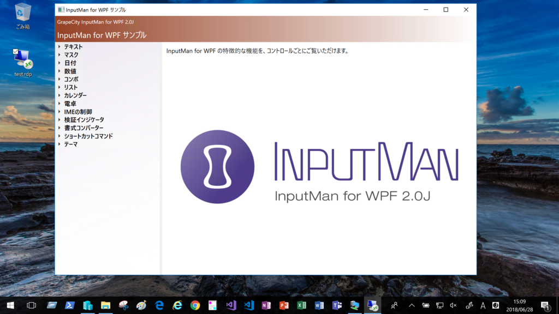Expand the マスク tree node arrow
The width and height of the screenshot is (559, 314).
tap(60, 55)
